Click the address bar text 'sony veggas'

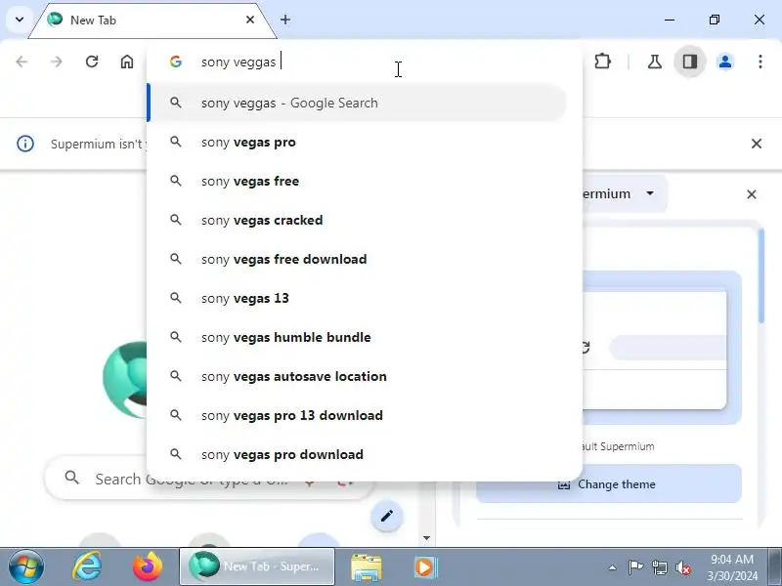[239, 63]
